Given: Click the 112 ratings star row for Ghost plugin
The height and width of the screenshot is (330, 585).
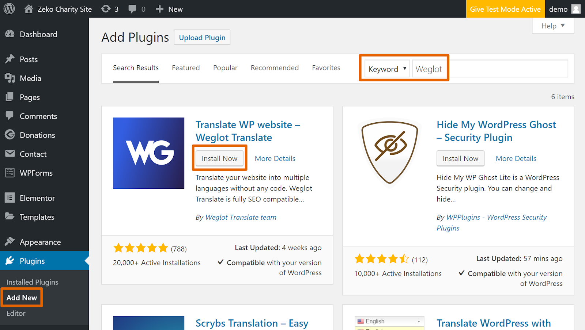Looking at the screenshot, I should pyautogui.click(x=382, y=259).
